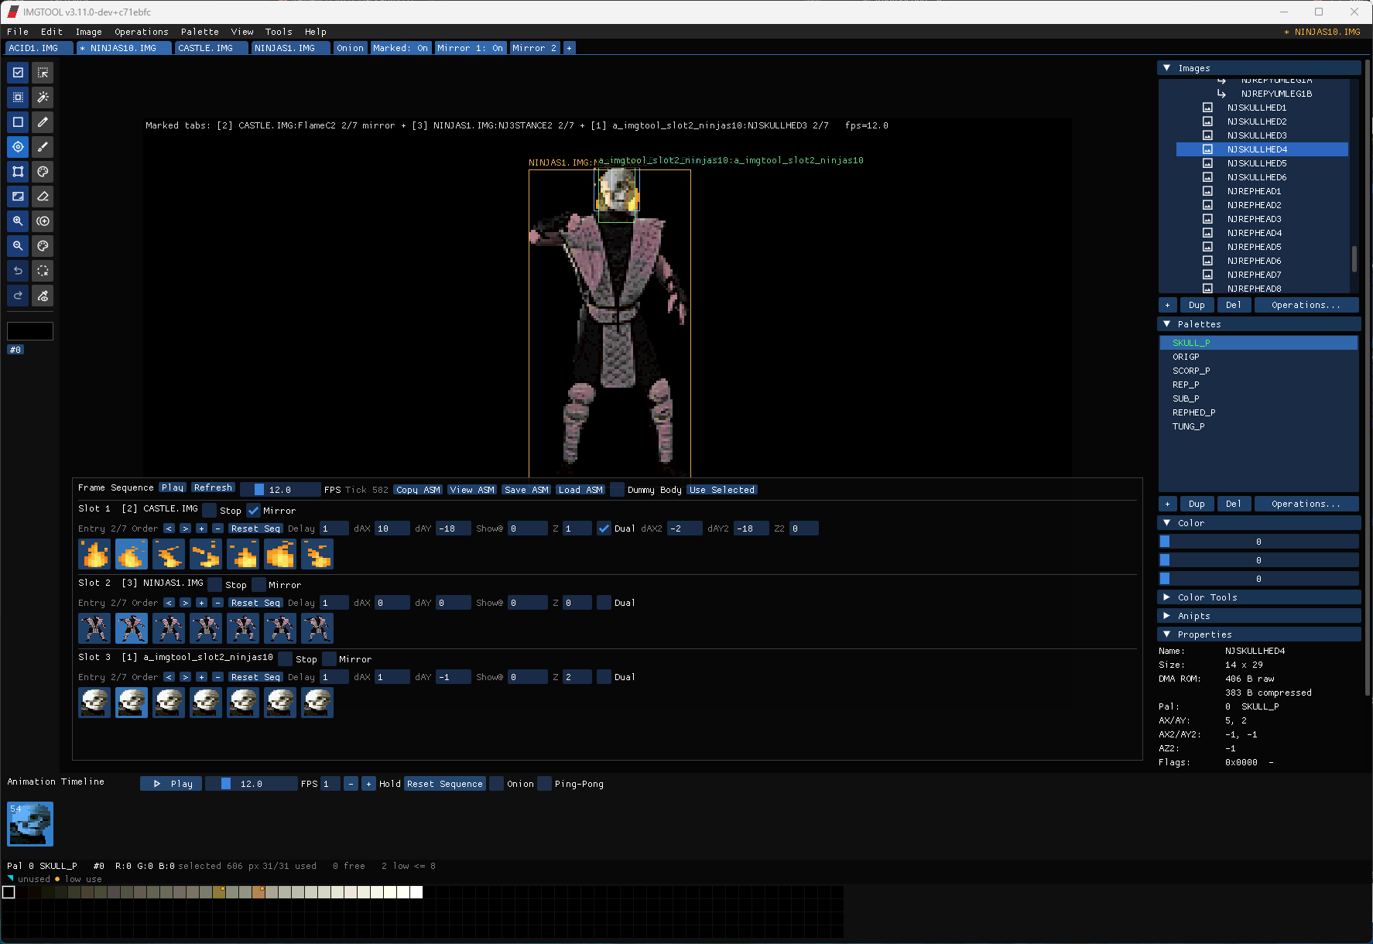Click the dotted-circle lasso select icon

click(x=43, y=271)
